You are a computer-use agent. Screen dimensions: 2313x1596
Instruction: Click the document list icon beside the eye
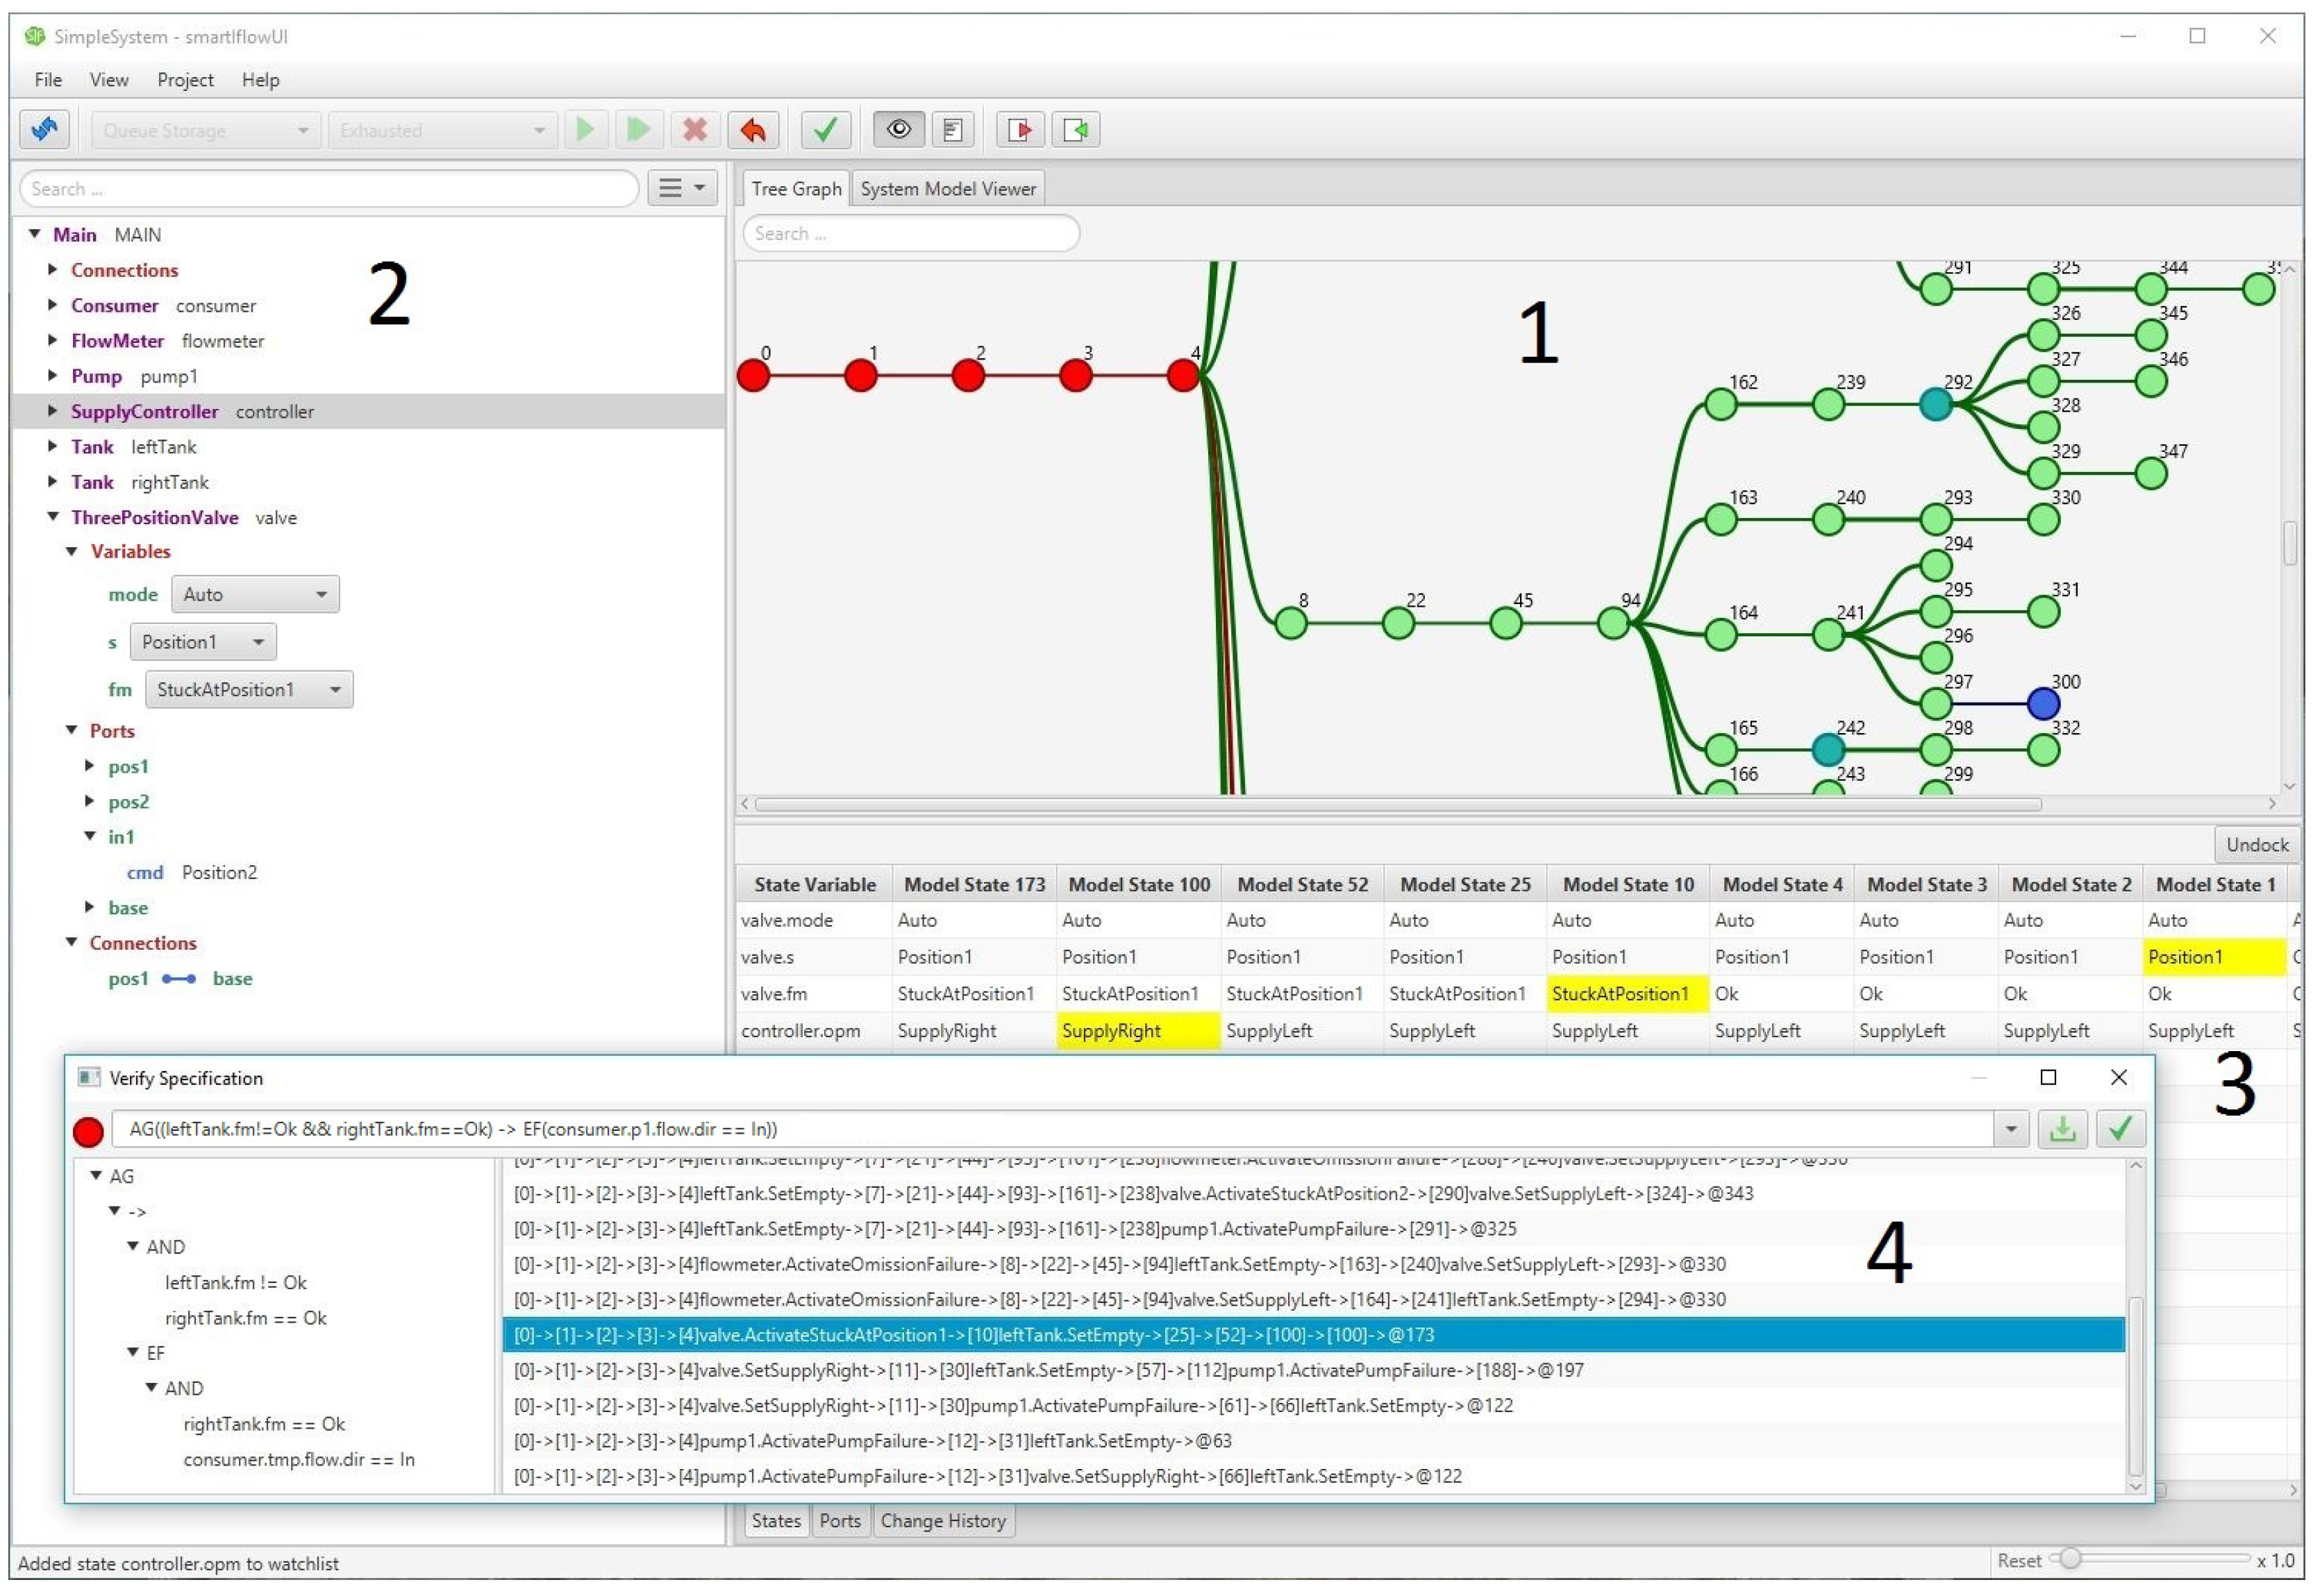point(952,130)
